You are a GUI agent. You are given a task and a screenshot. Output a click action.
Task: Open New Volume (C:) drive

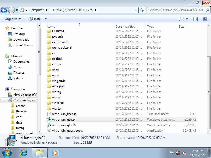pos(25,95)
